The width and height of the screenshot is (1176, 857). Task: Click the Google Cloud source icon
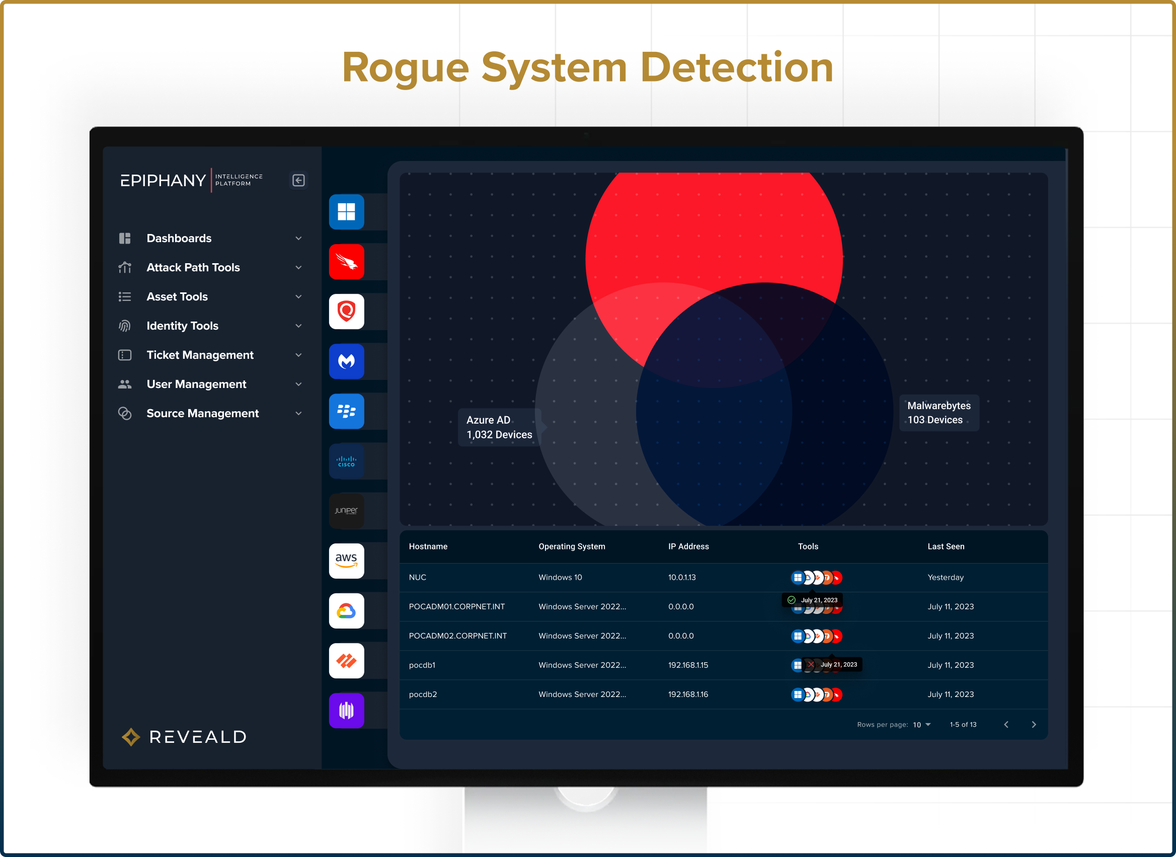(346, 610)
